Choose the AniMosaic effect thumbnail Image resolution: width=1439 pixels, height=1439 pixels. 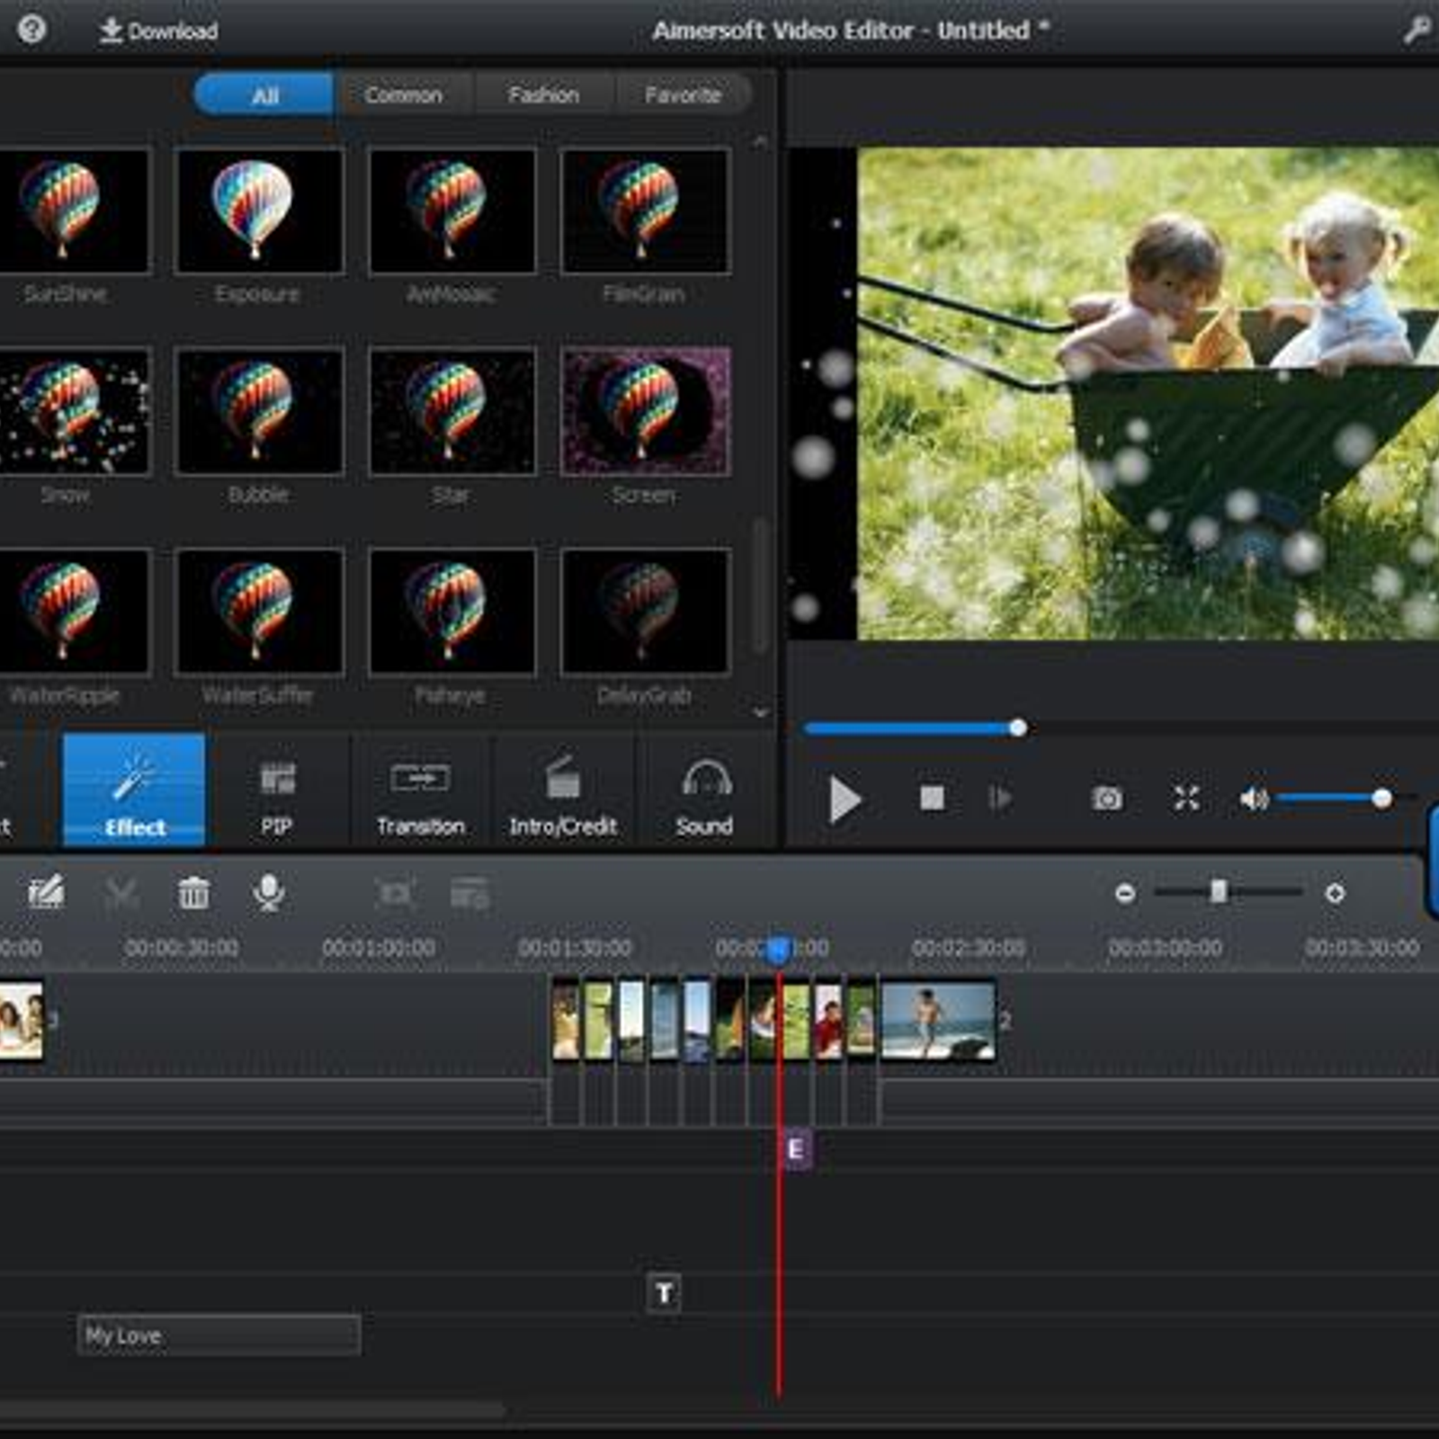coord(452,212)
